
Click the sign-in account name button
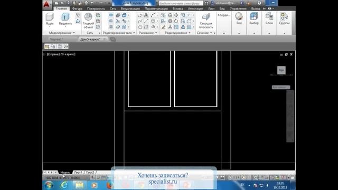click(x=225, y=3)
